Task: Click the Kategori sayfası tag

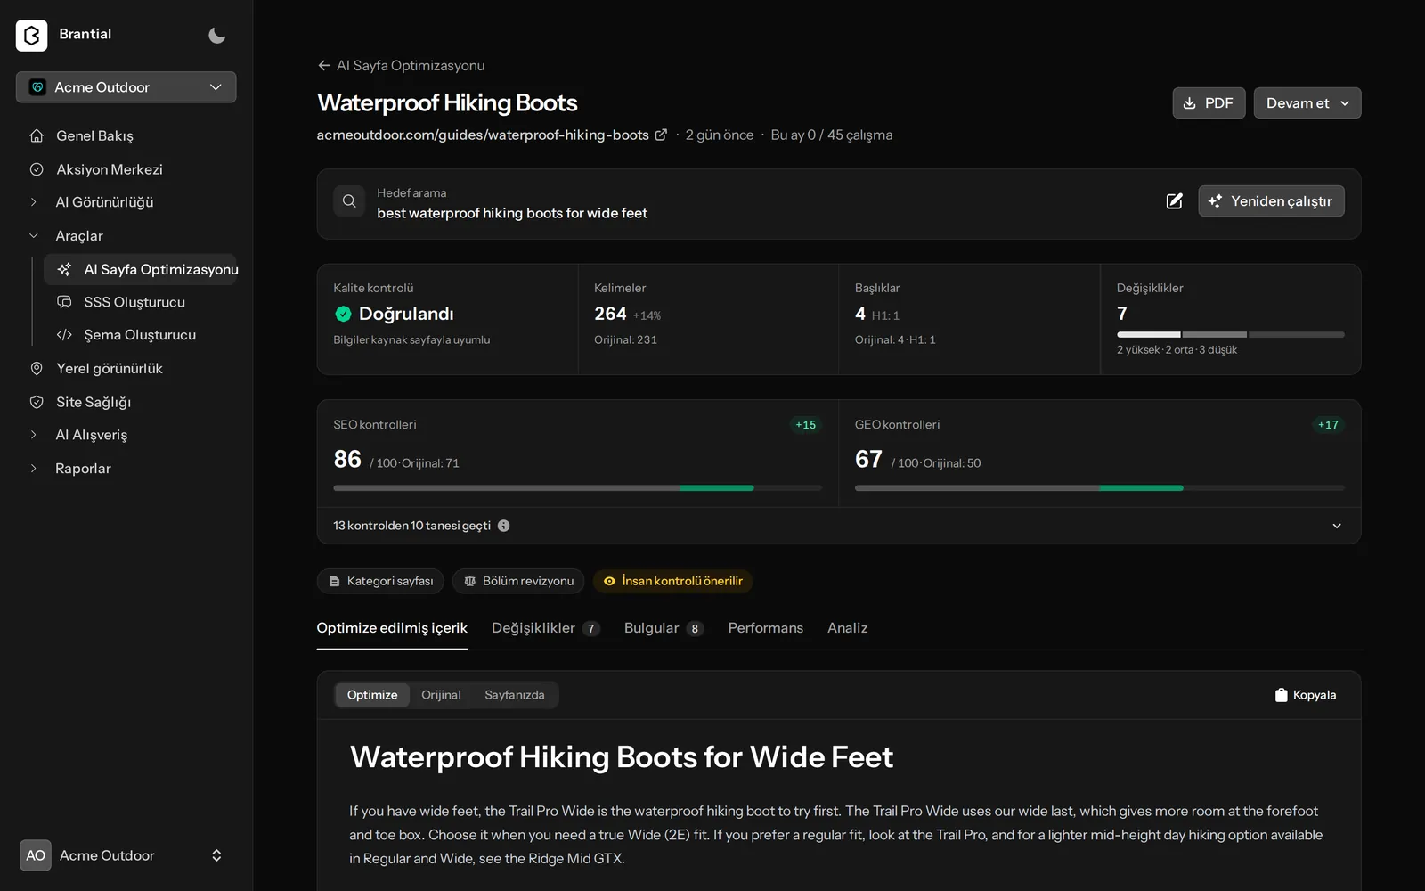Action: tap(380, 581)
